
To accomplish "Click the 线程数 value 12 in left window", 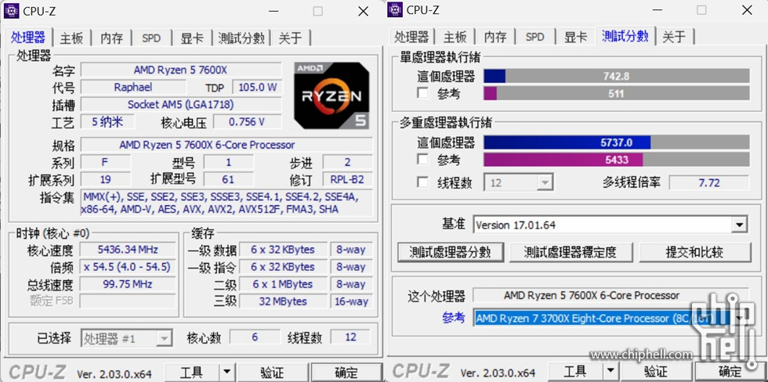I will coord(350,337).
